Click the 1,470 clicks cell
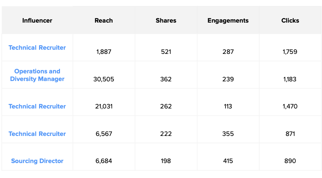322x178 pixels. 290,106
